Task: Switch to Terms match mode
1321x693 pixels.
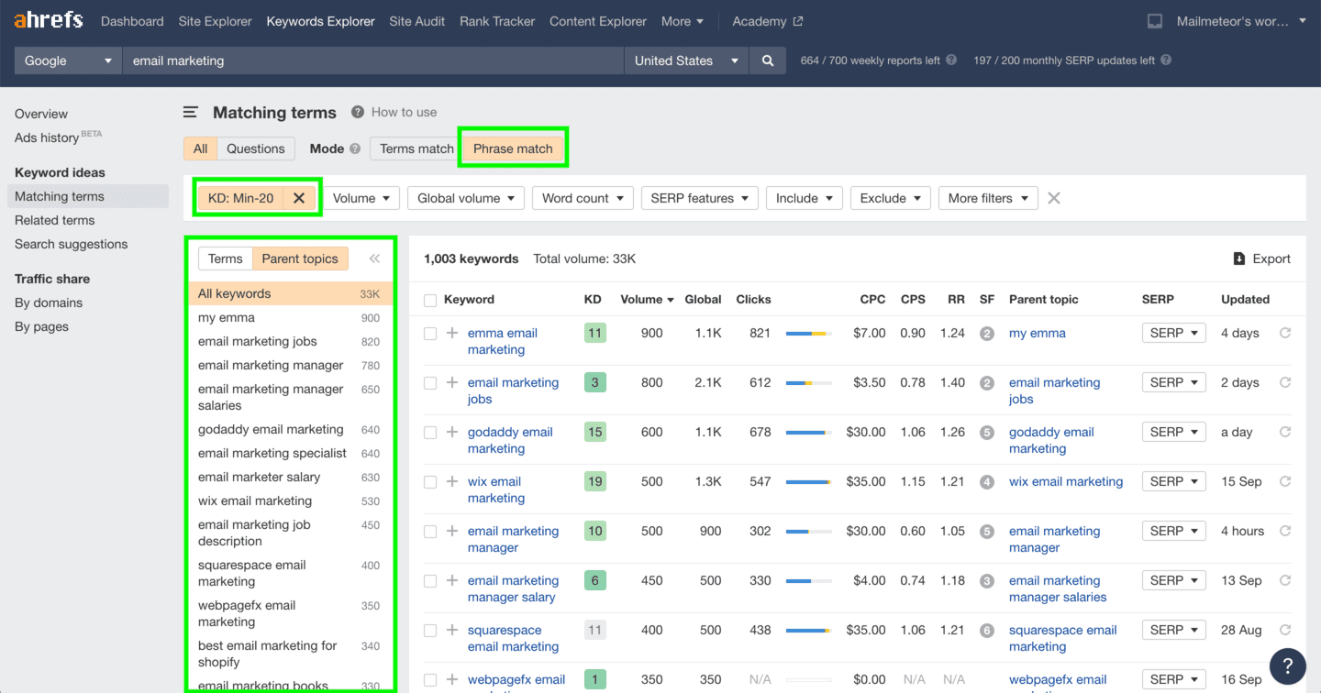Action: click(416, 148)
